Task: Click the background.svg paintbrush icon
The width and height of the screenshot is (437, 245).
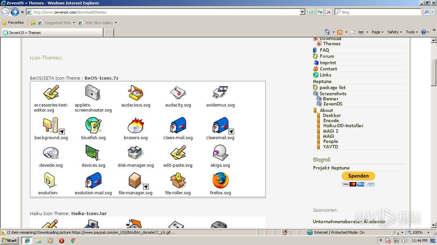Action: (x=51, y=126)
